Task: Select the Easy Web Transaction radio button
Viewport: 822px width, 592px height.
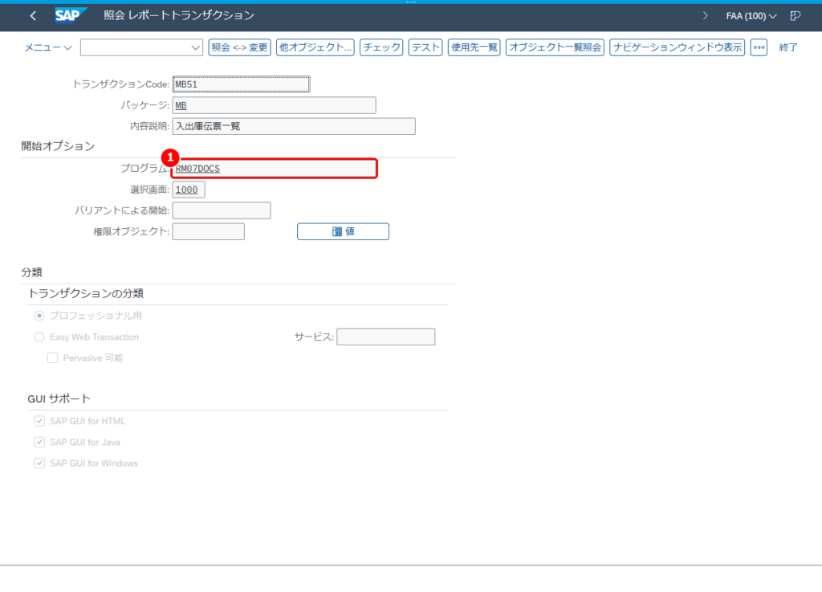Action: point(39,337)
